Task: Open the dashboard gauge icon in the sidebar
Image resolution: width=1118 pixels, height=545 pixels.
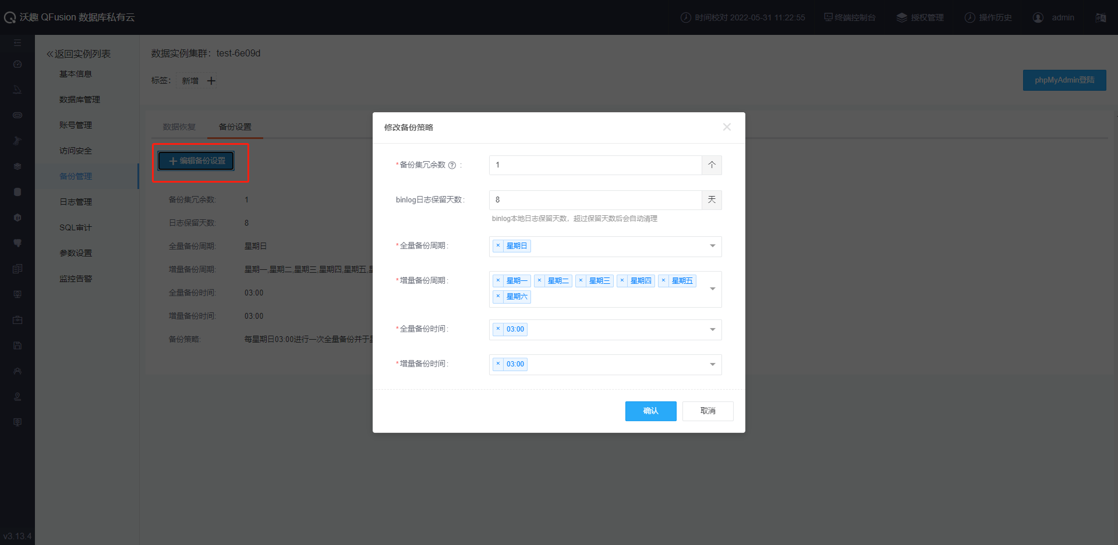Action: (17, 64)
